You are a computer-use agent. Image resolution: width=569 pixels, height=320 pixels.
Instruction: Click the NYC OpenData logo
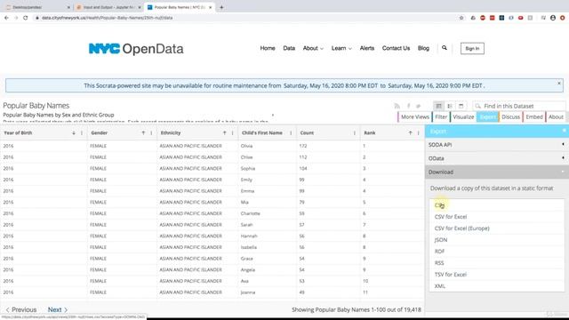136,49
